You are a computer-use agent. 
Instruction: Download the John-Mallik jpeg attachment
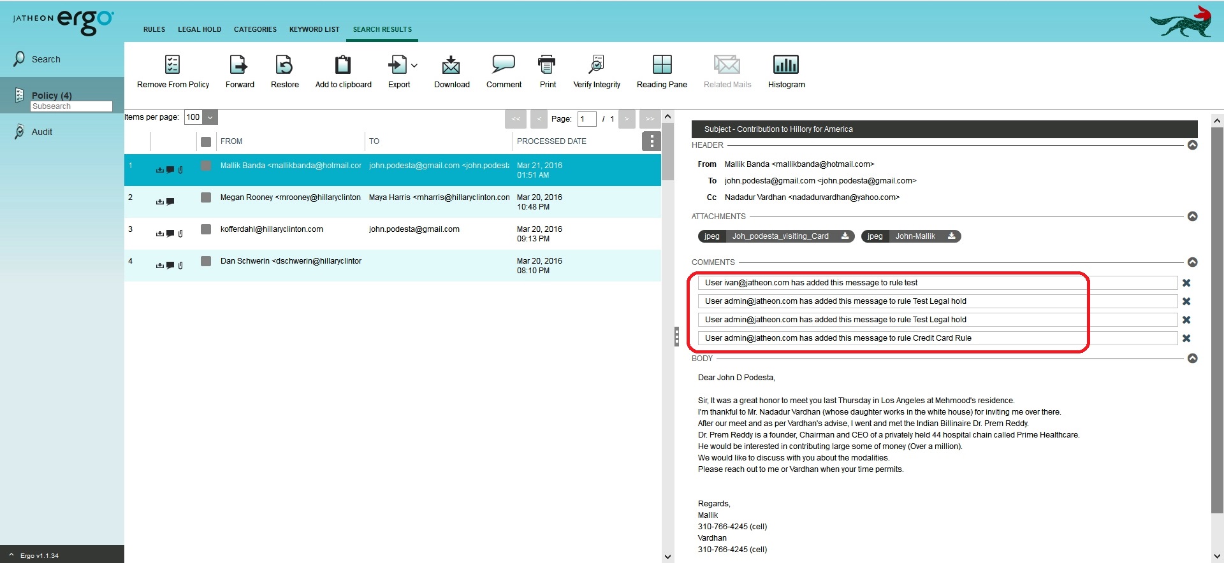coord(951,236)
